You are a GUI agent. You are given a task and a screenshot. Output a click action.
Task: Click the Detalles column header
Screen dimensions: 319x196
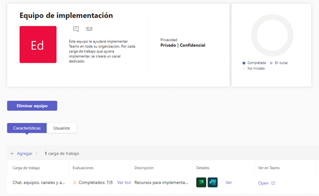coord(203,168)
